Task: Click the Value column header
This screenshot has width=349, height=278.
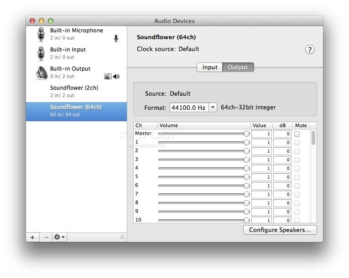Action: tap(262, 125)
